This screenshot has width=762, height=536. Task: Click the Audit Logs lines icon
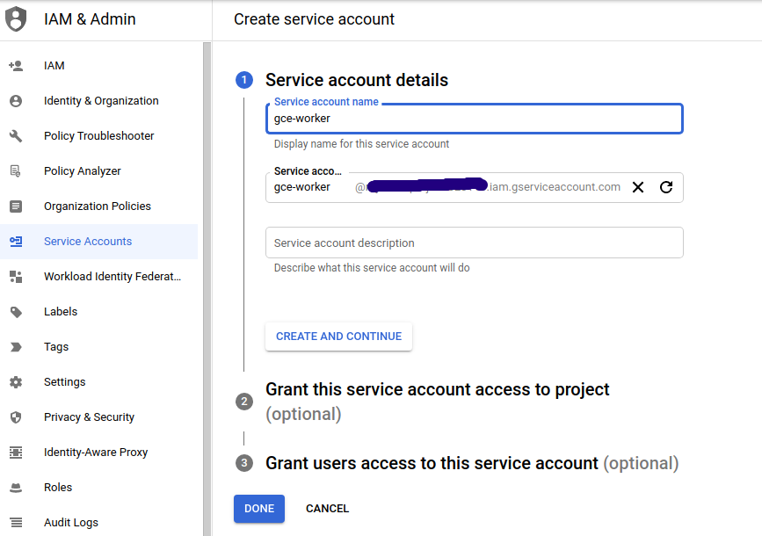[x=16, y=523]
